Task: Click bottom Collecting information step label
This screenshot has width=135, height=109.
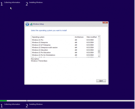Action: [x=12, y=104]
